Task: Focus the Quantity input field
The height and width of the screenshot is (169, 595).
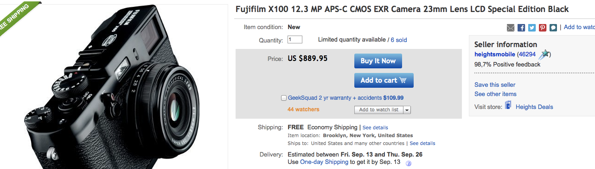Action: pos(295,40)
